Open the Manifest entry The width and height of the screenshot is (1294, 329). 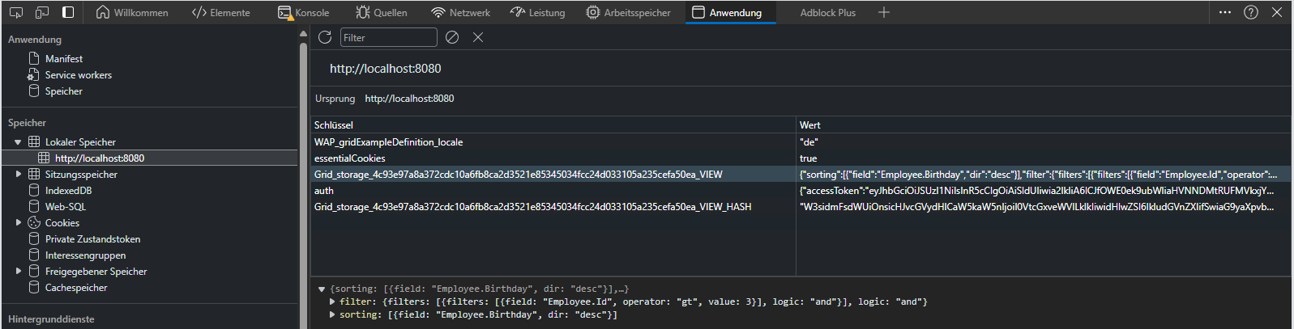tap(63, 58)
